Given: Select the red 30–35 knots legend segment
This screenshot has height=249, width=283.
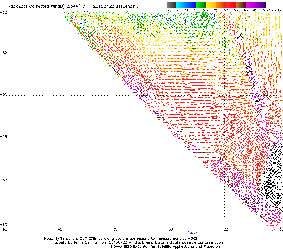Looking at the screenshot, I should [x=231, y=5].
